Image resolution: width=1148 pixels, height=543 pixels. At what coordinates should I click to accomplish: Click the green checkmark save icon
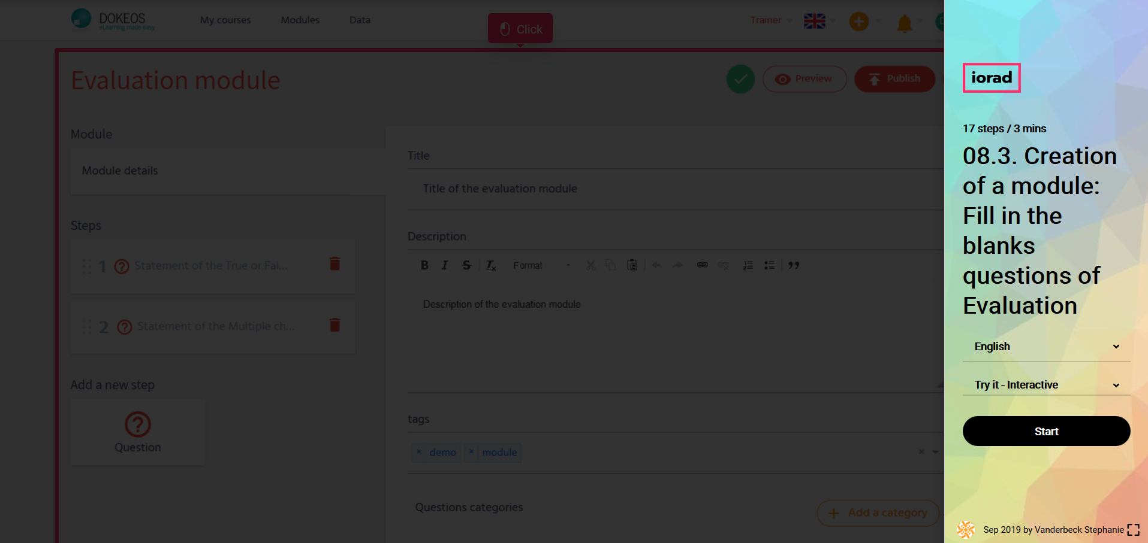(x=740, y=79)
